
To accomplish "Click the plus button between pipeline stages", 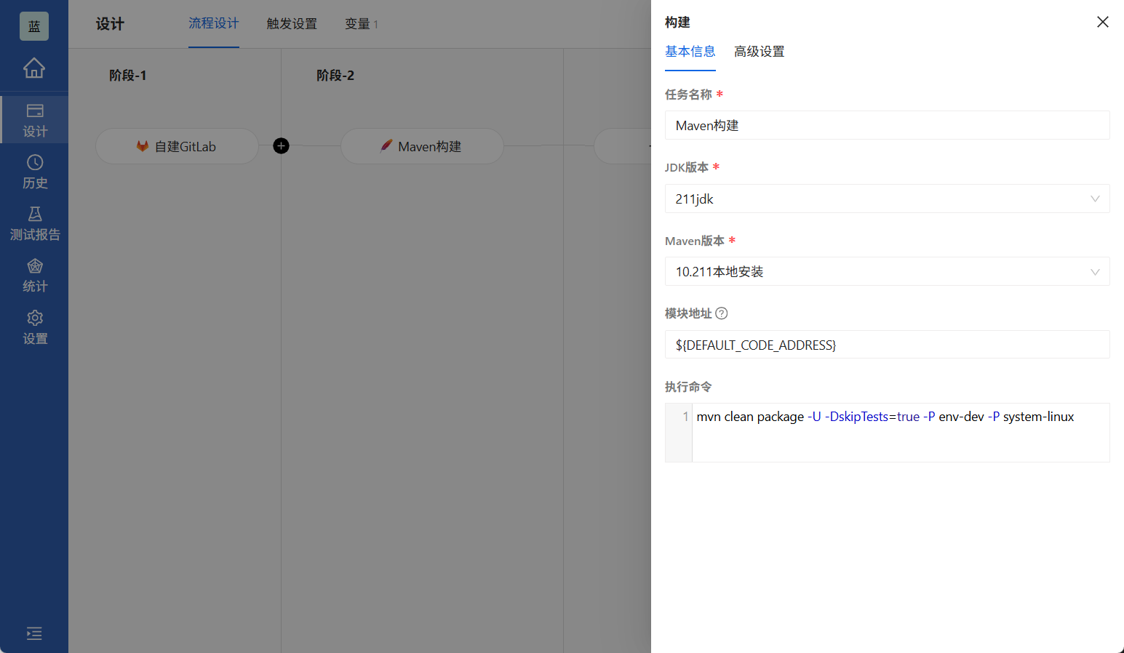I will 281,145.
